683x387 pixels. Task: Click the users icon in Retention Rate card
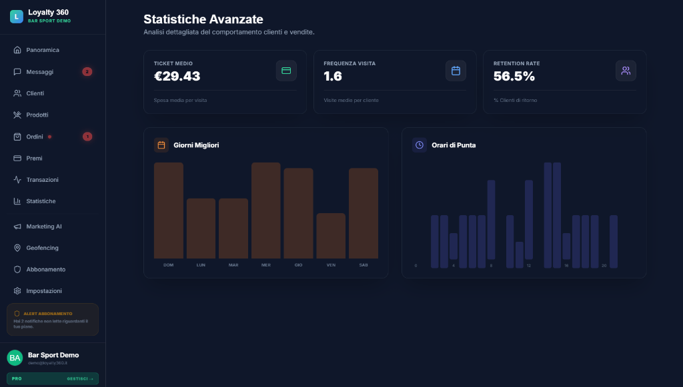click(626, 71)
